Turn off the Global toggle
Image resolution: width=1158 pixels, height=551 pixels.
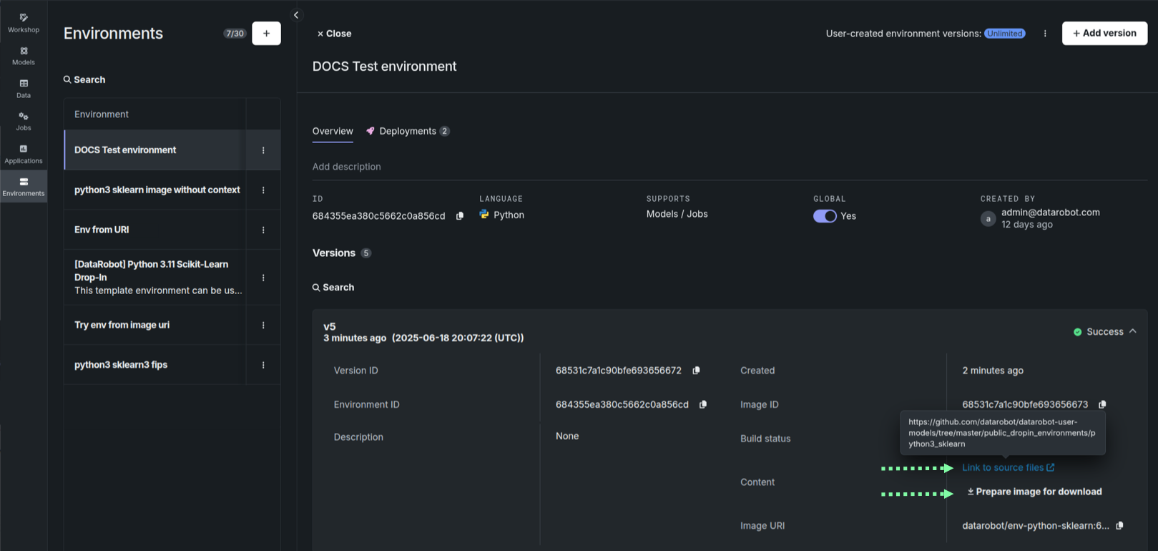(825, 216)
